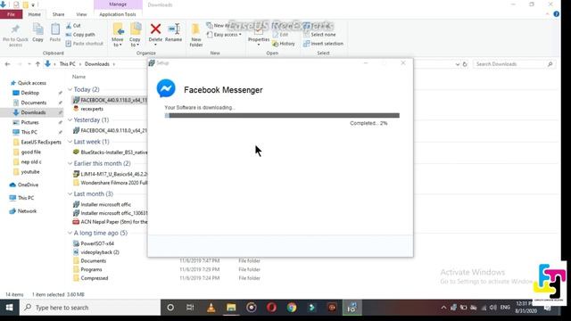
Task: Select Desktop in Quick access
Action: [29, 93]
